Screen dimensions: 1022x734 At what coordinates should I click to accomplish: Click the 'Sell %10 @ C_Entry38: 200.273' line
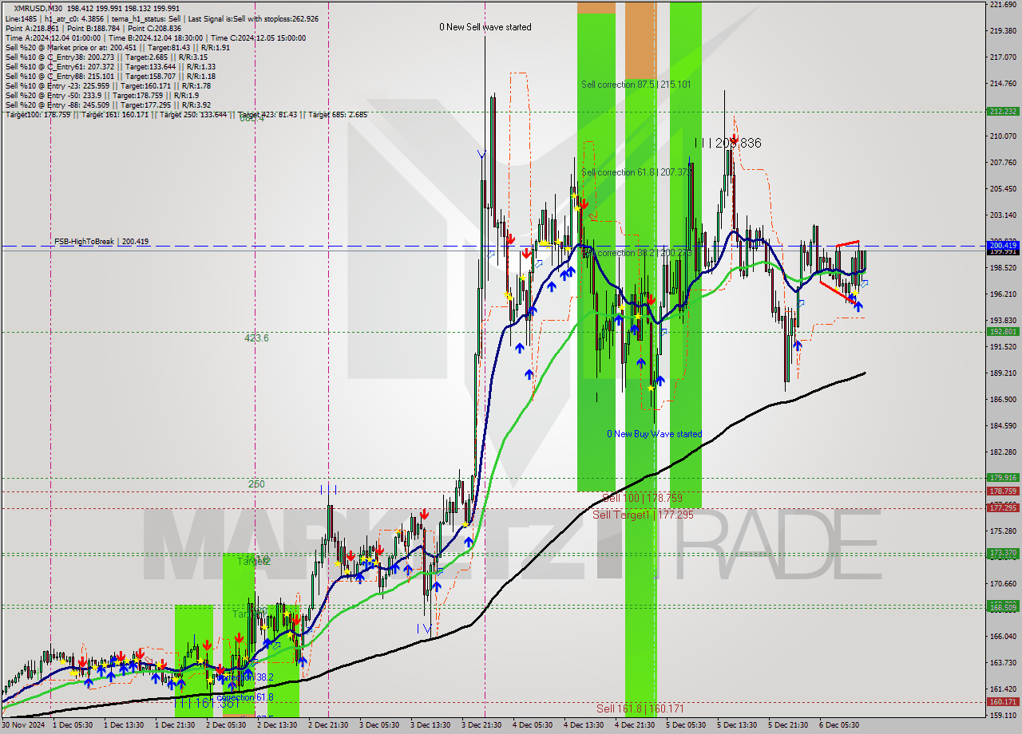pyautogui.click(x=106, y=57)
